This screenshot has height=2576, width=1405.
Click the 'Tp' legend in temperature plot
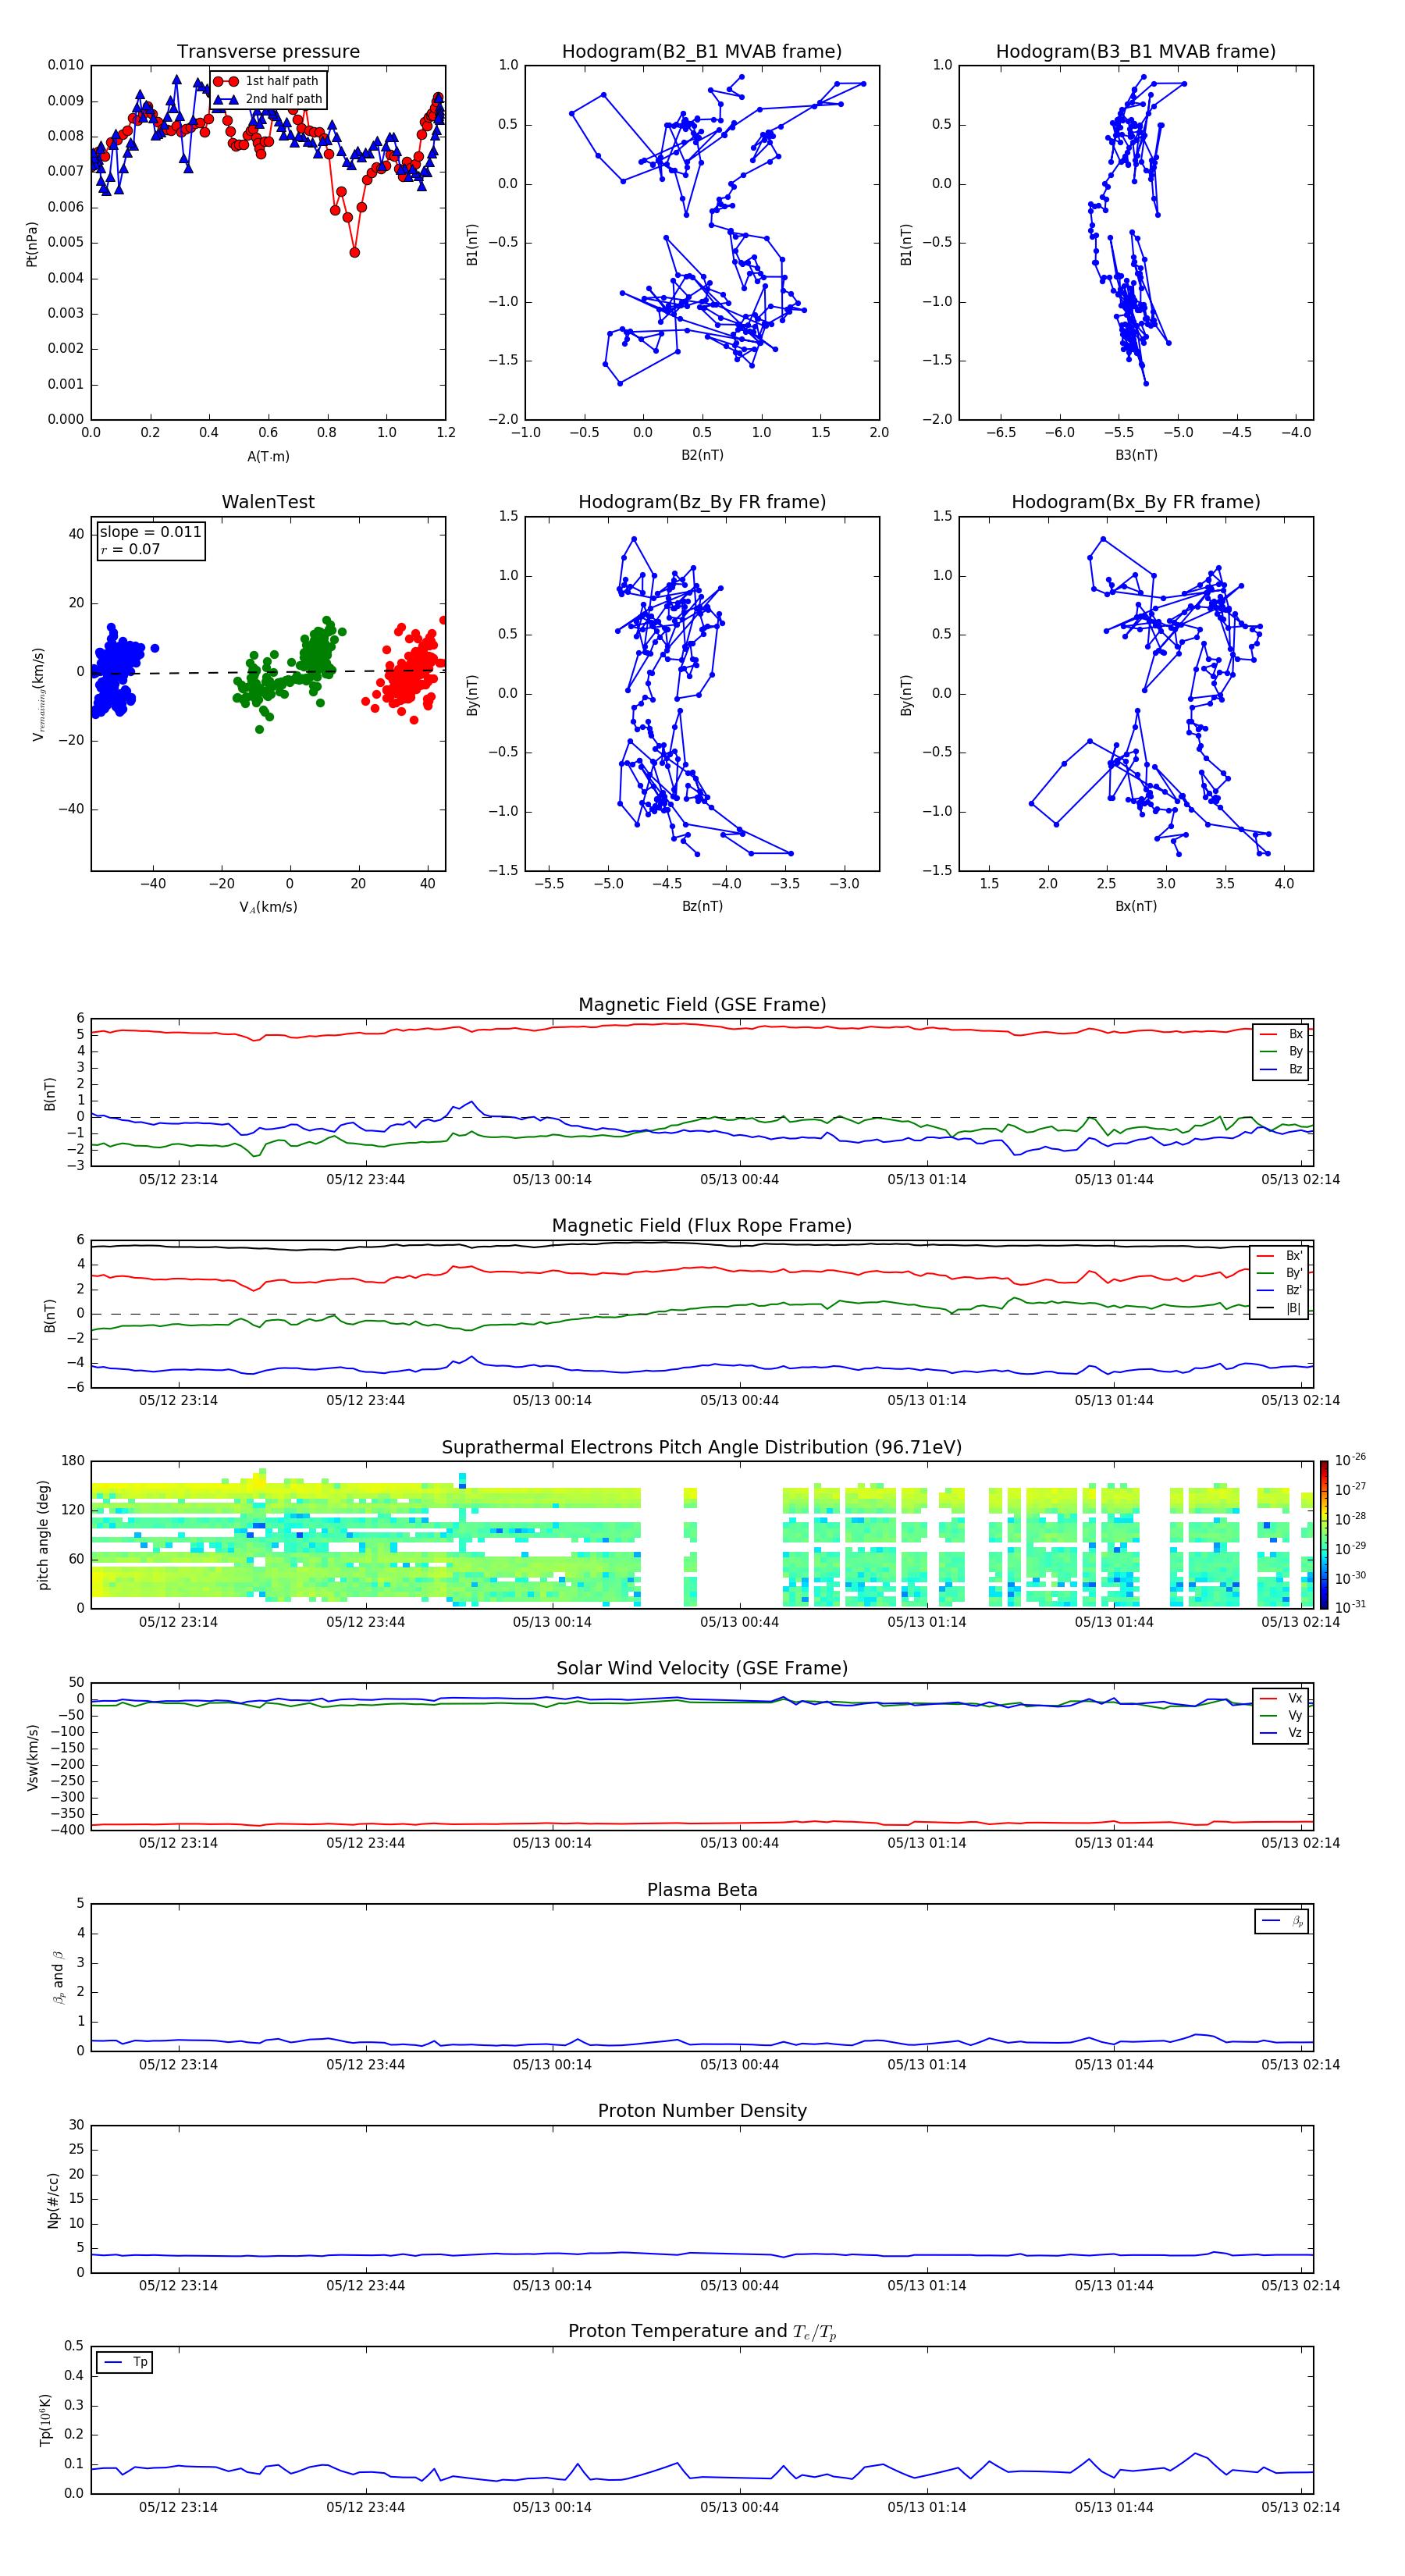(125, 2362)
